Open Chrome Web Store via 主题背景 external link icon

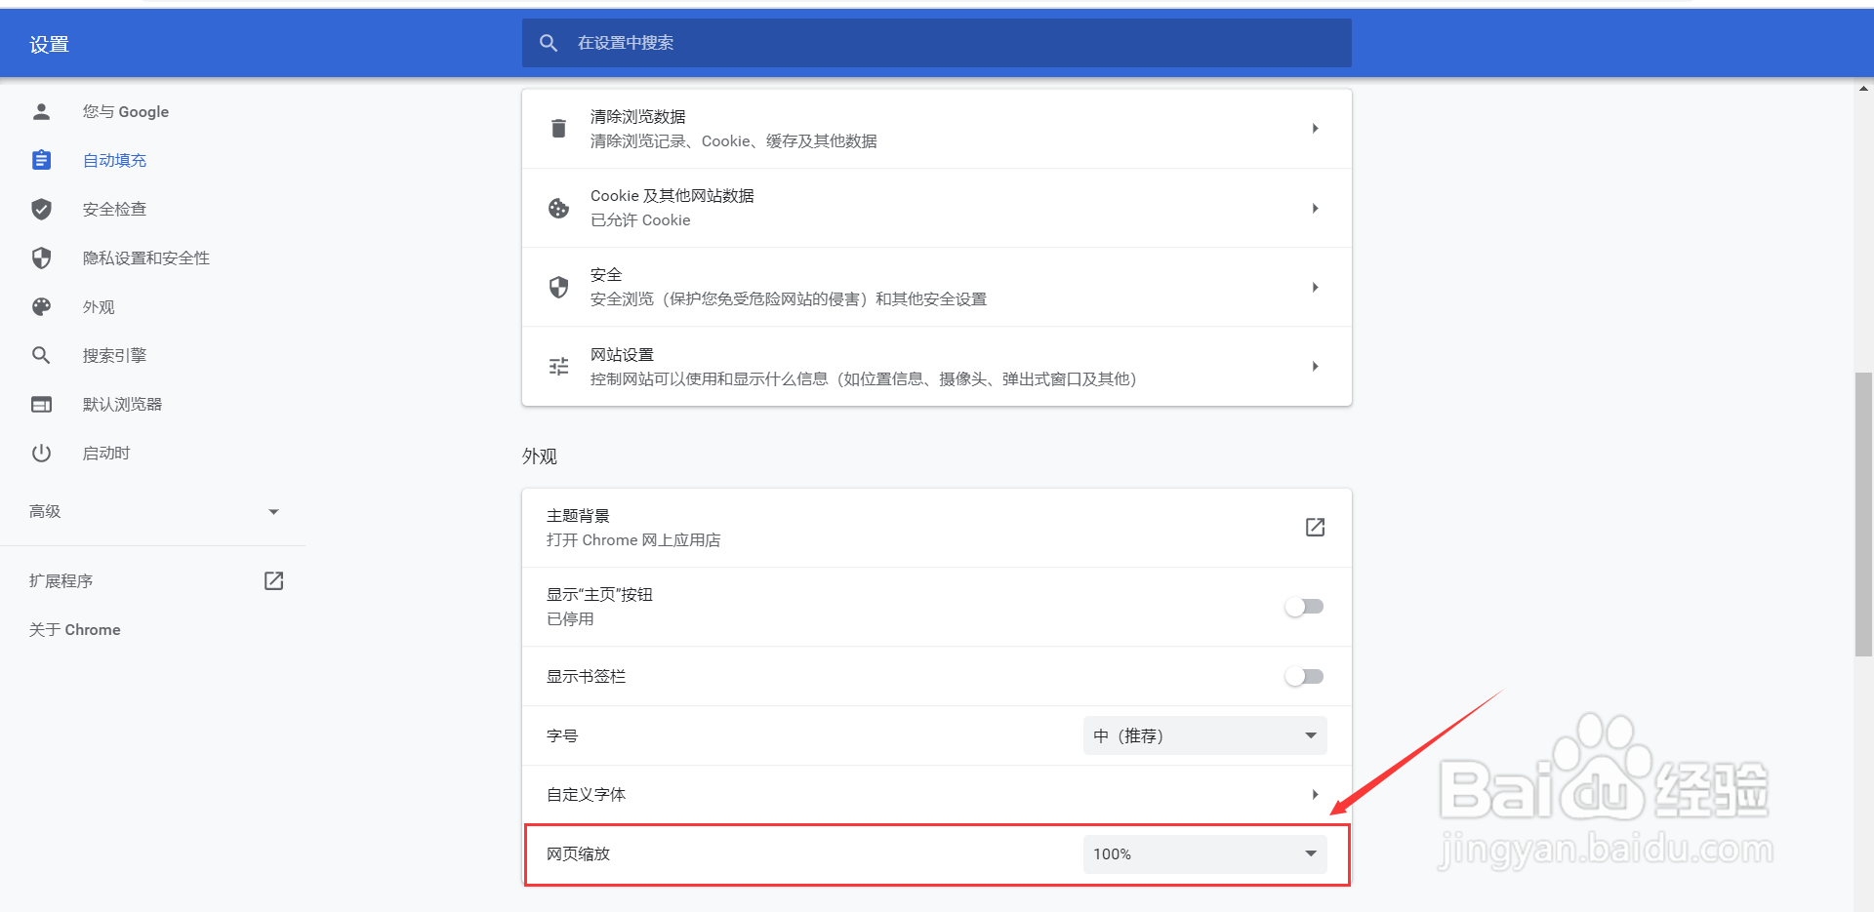tap(1315, 527)
